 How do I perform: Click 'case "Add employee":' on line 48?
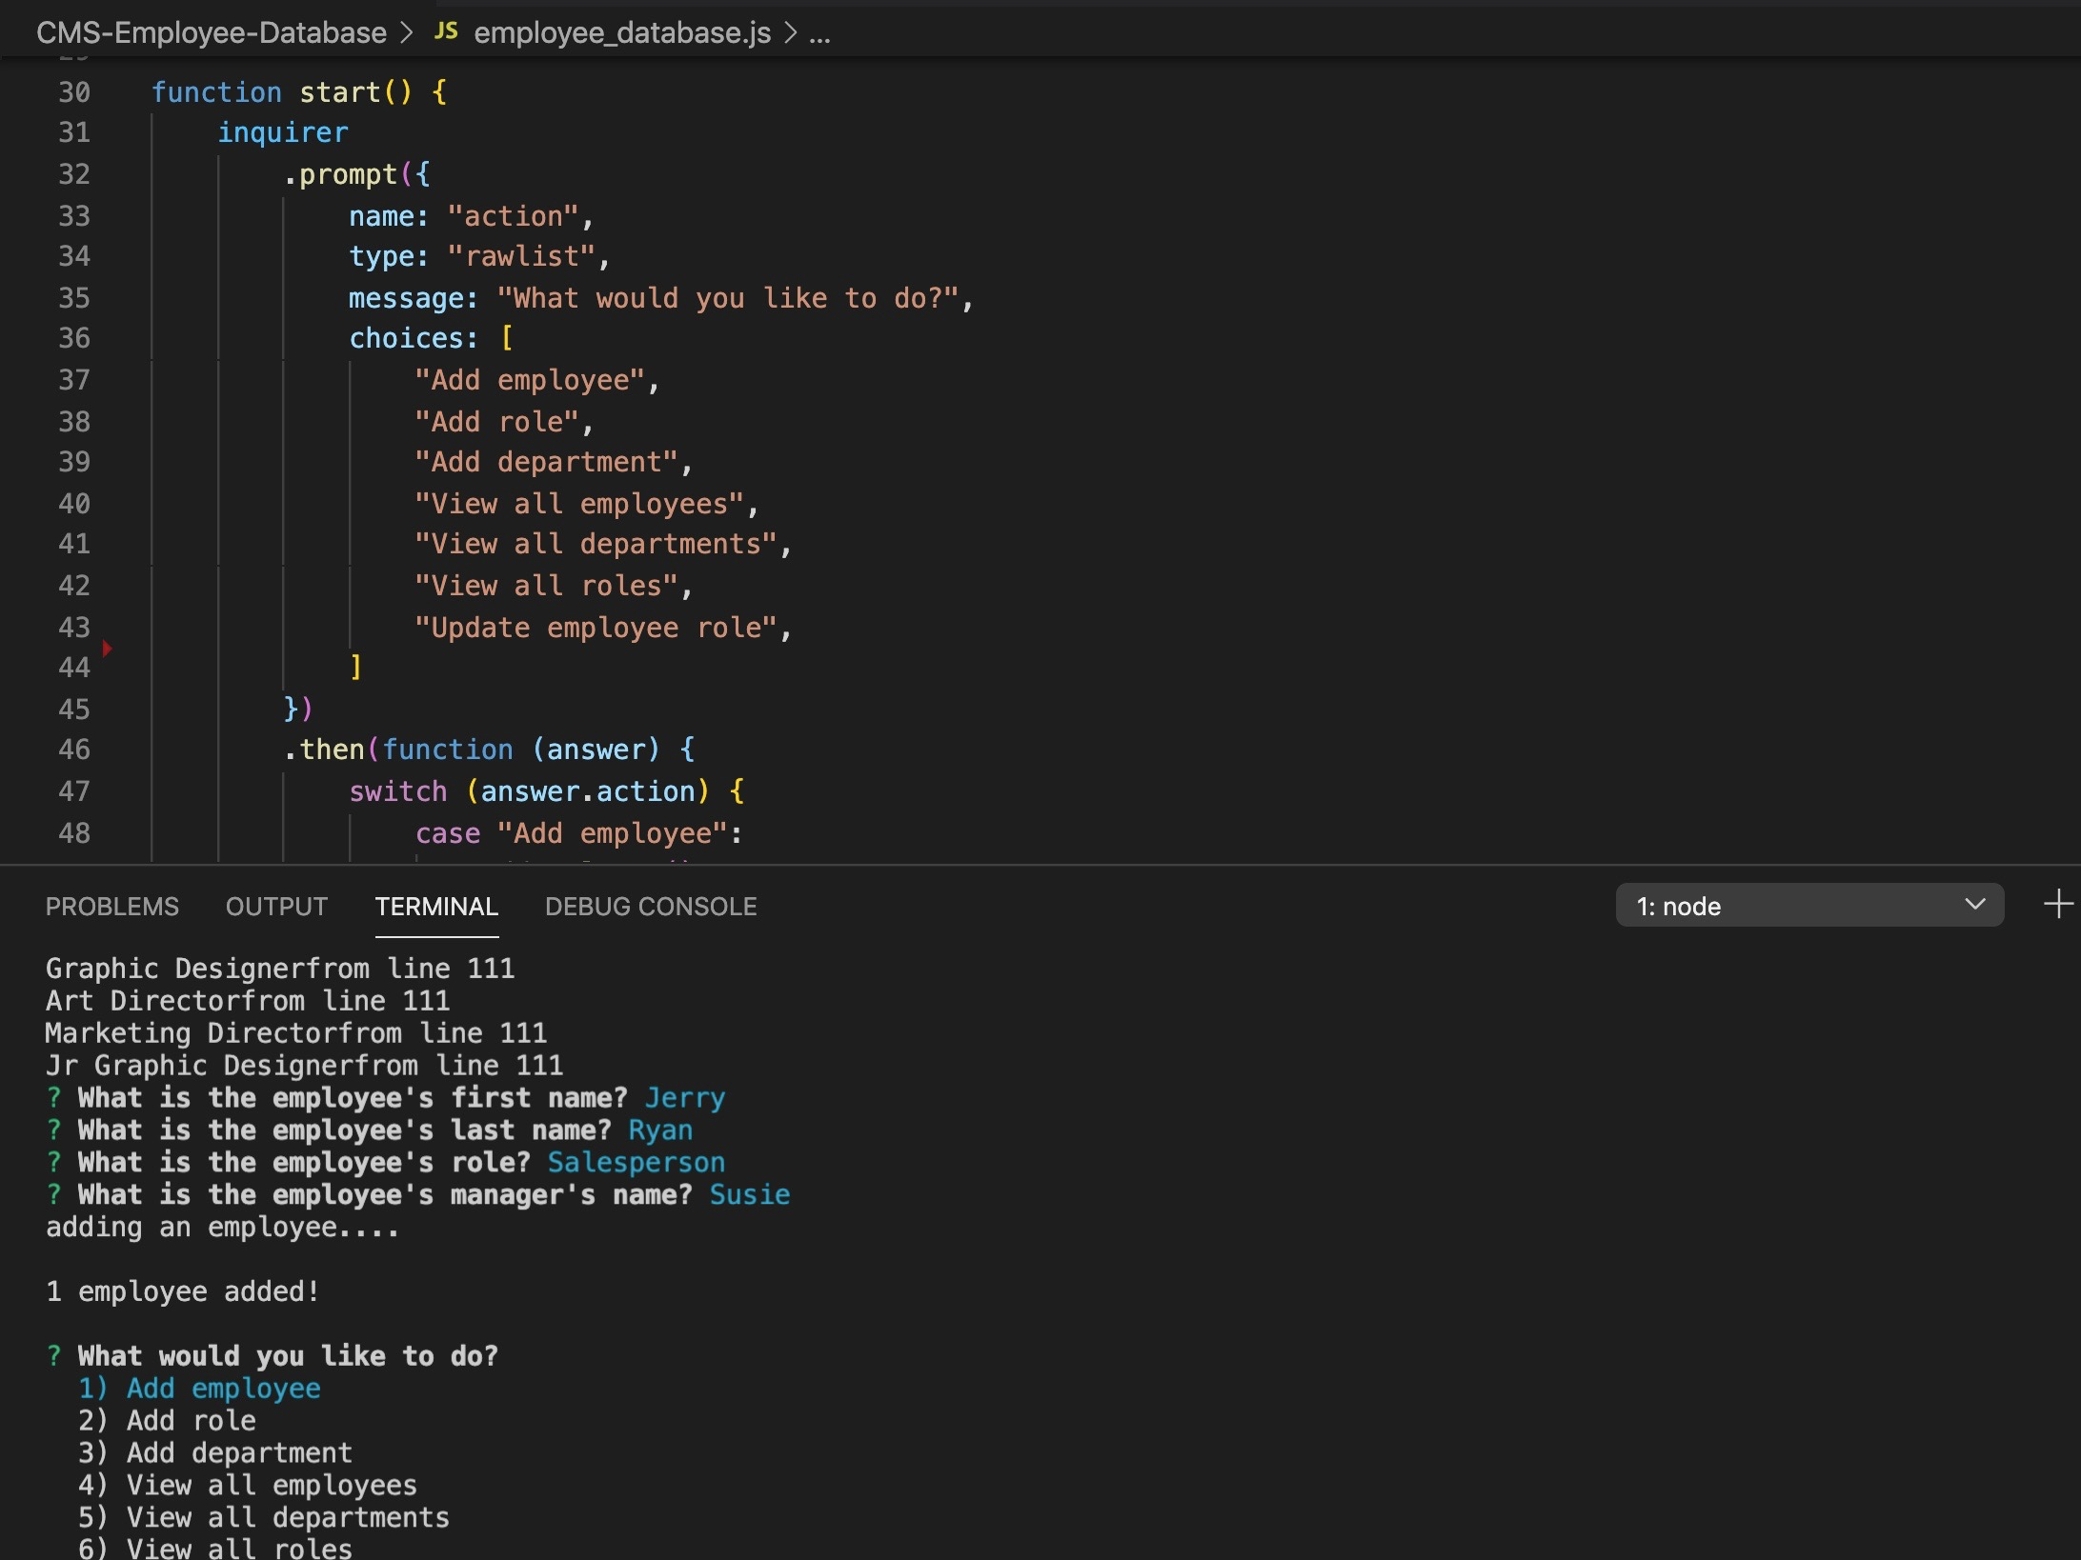pyautogui.click(x=579, y=833)
